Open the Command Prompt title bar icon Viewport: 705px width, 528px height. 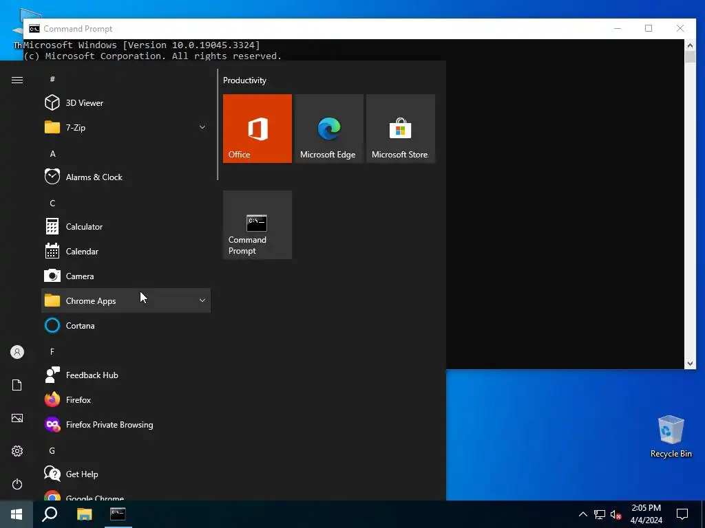click(x=34, y=29)
